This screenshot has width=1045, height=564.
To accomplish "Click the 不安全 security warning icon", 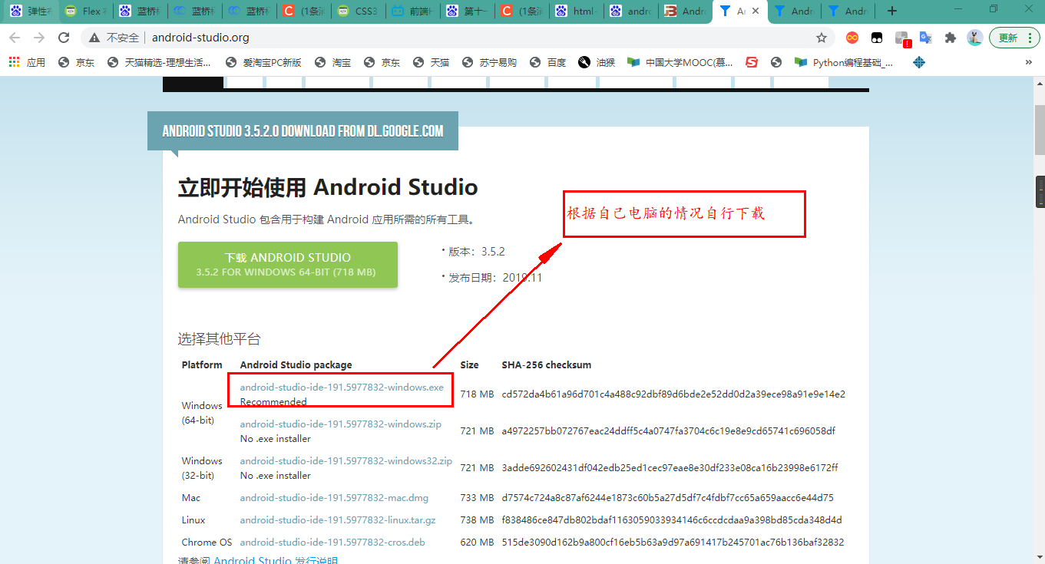I will click(x=94, y=38).
